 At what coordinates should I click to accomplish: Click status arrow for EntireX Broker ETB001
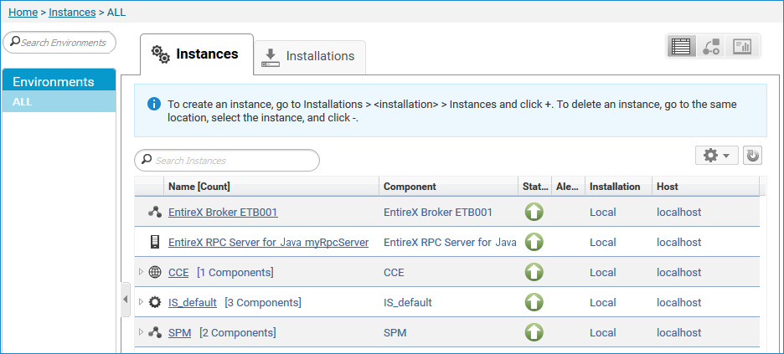coord(534,213)
